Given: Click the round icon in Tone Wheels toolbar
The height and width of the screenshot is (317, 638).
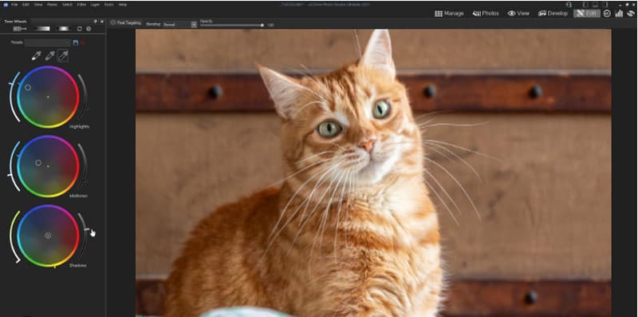Looking at the screenshot, I should 89,29.
